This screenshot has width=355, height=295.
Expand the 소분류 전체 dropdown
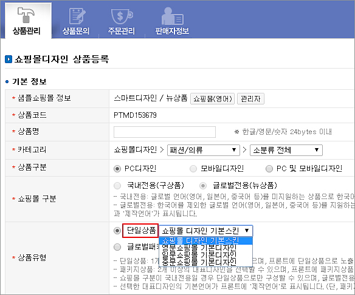click(x=286, y=150)
